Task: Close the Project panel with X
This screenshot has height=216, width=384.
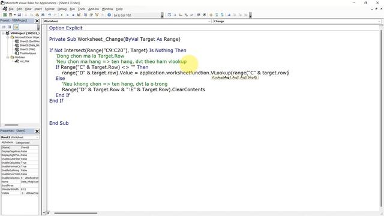Action: tap(37, 21)
